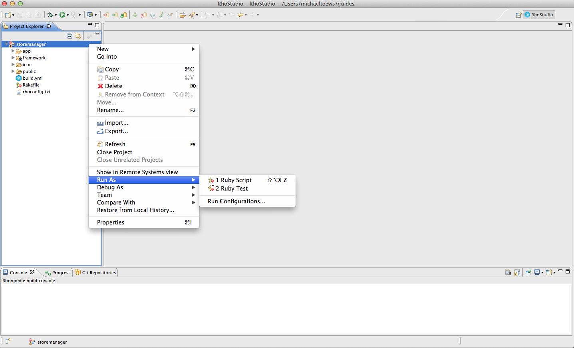
Task: Click the green arrow document toolbar icon
Action: pos(115,15)
